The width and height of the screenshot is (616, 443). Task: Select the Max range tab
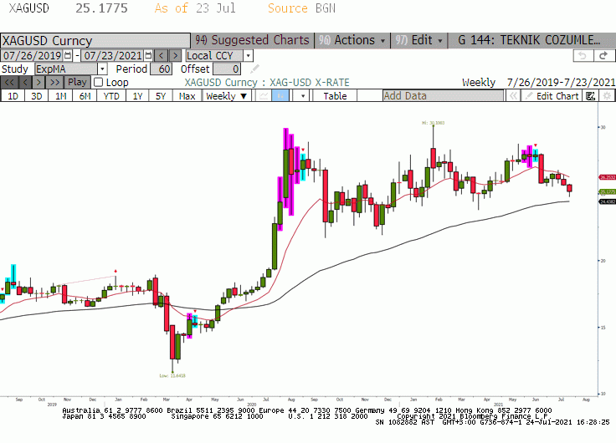187,96
